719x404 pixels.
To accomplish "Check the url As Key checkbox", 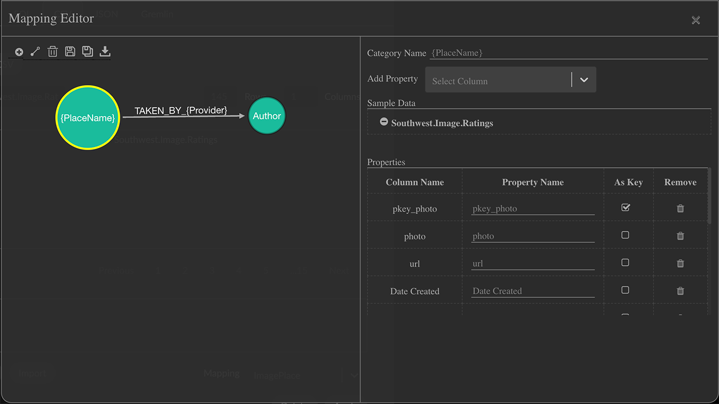I will click(x=625, y=262).
